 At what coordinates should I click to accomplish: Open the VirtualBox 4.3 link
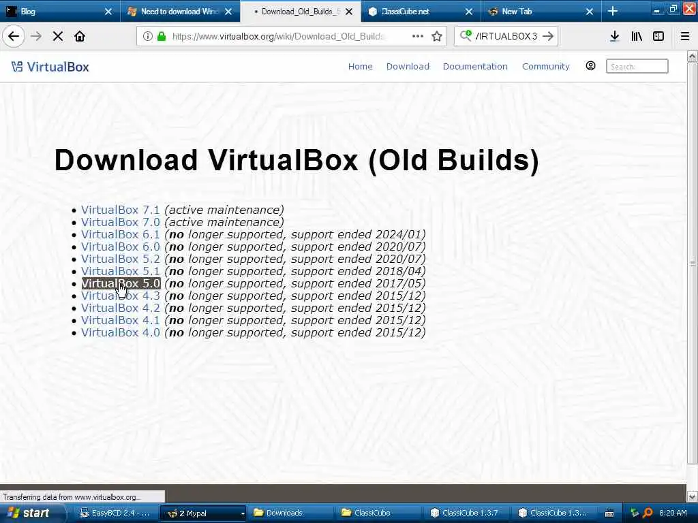tap(120, 296)
